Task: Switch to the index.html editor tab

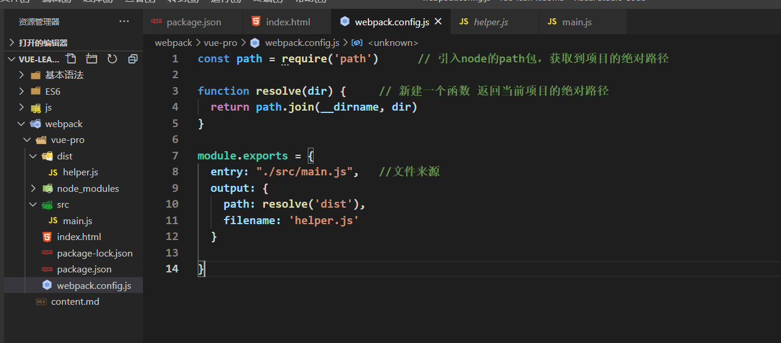Action: (x=287, y=22)
